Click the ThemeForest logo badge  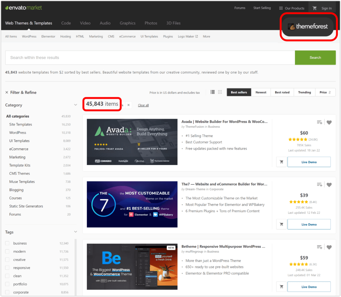click(308, 27)
